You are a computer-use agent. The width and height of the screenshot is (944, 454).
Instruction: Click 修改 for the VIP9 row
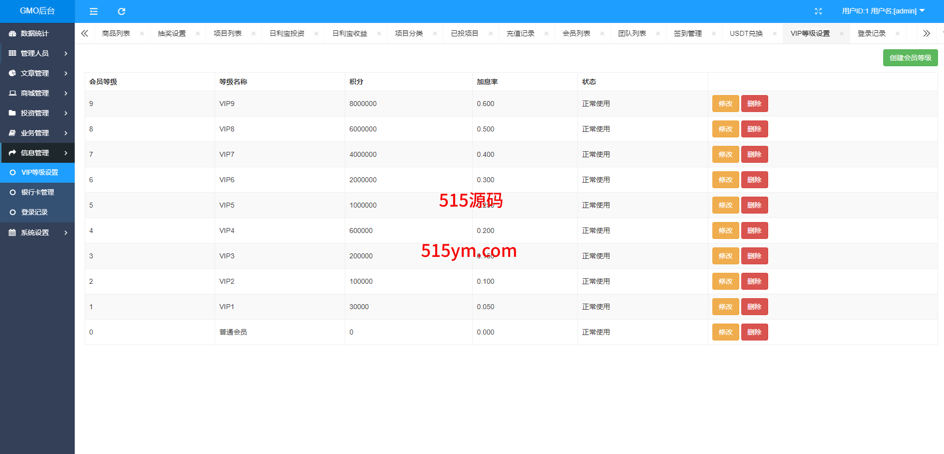(x=725, y=104)
